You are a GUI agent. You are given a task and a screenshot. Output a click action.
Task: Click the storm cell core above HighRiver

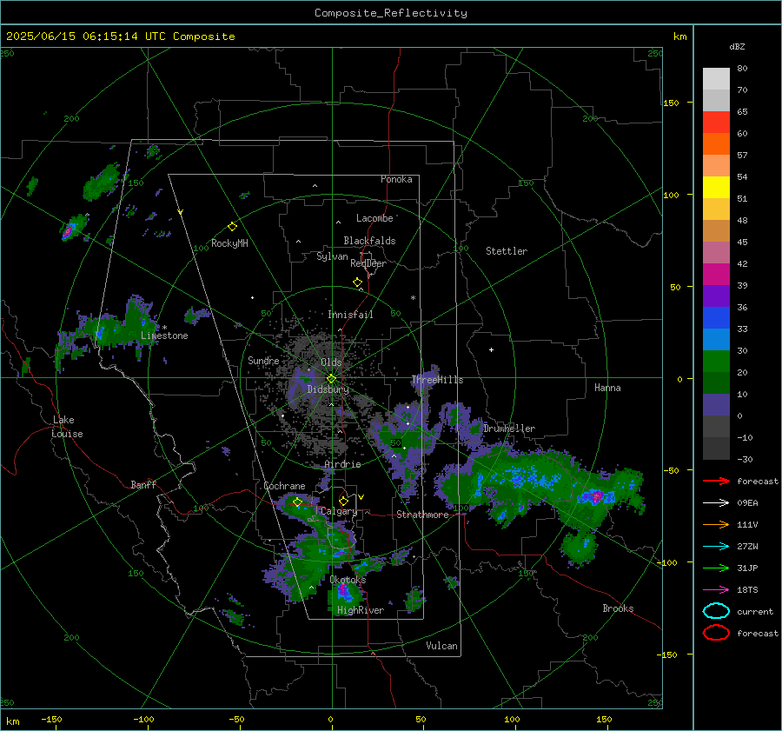(x=343, y=591)
